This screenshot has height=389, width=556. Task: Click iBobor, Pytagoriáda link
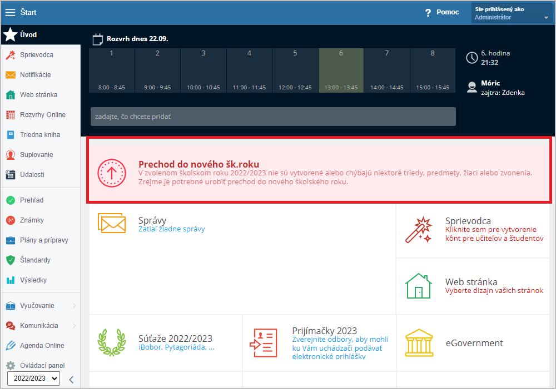click(176, 347)
